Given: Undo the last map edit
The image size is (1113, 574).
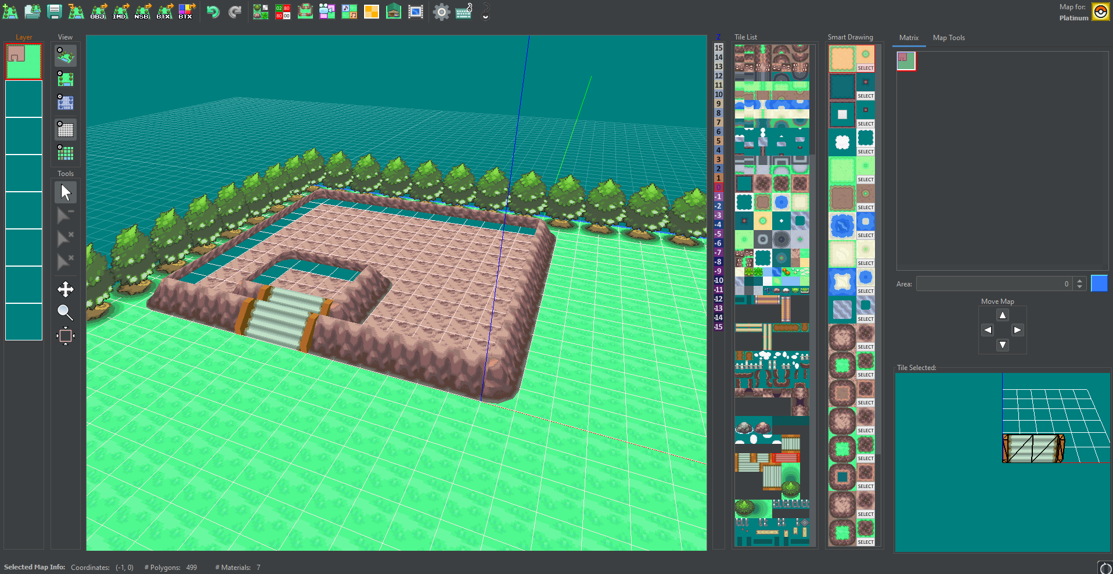Looking at the screenshot, I should [213, 12].
